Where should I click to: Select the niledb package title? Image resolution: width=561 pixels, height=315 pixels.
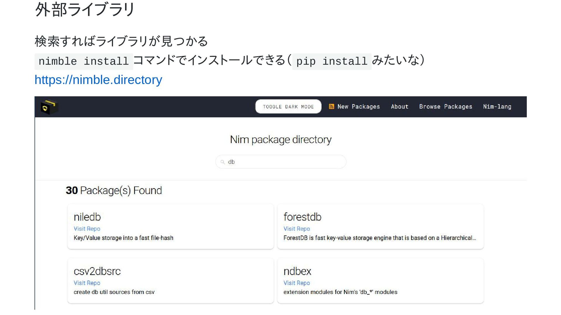[x=87, y=217]
